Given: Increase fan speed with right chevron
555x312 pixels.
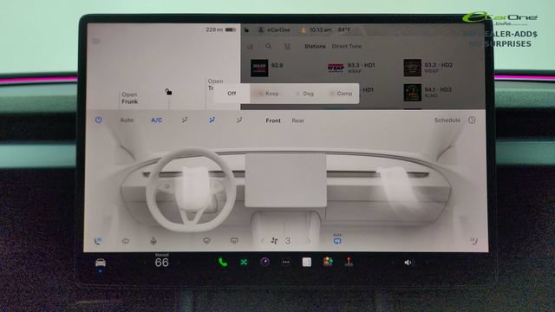Looking at the screenshot, I should coord(309,241).
